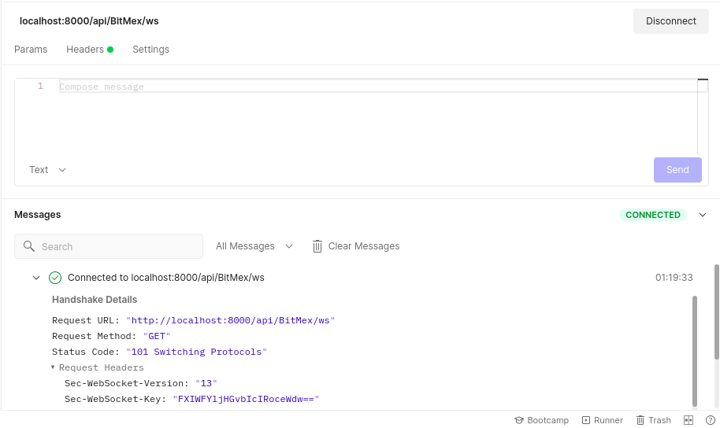Click the Send button

[x=677, y=170]
